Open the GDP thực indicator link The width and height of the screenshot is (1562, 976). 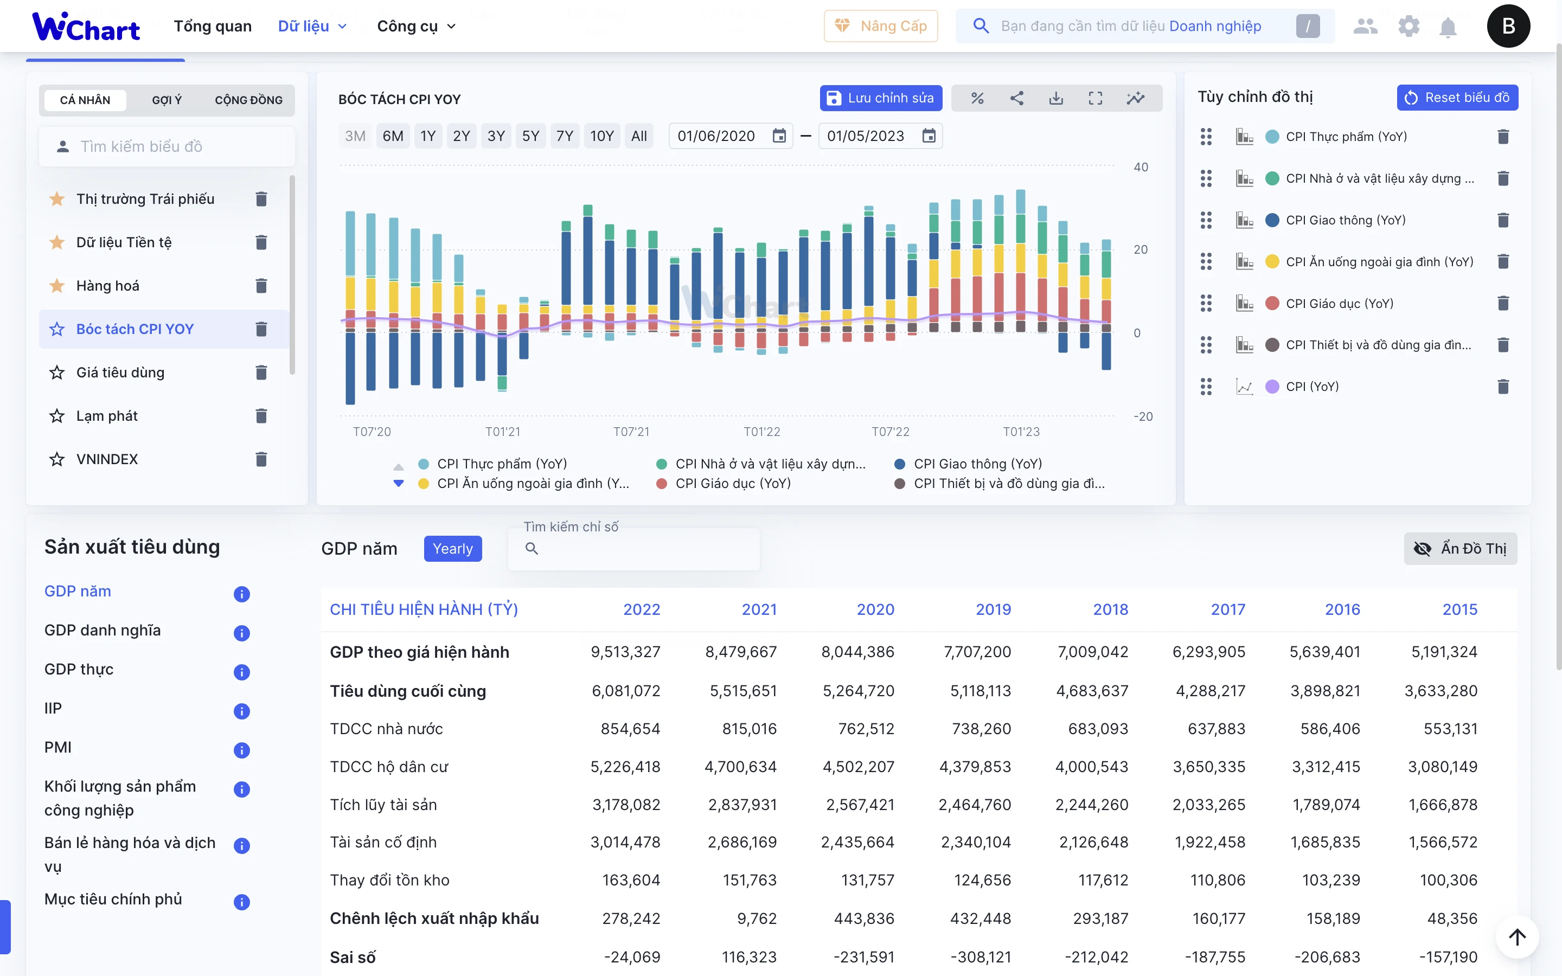[79, 670]
